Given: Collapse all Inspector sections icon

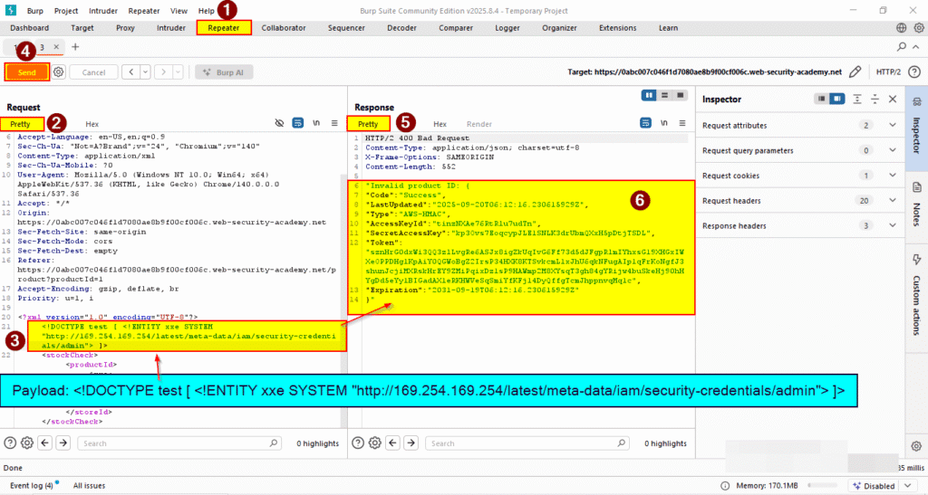Looking at the screenshot, I should [x=875, y=99].
